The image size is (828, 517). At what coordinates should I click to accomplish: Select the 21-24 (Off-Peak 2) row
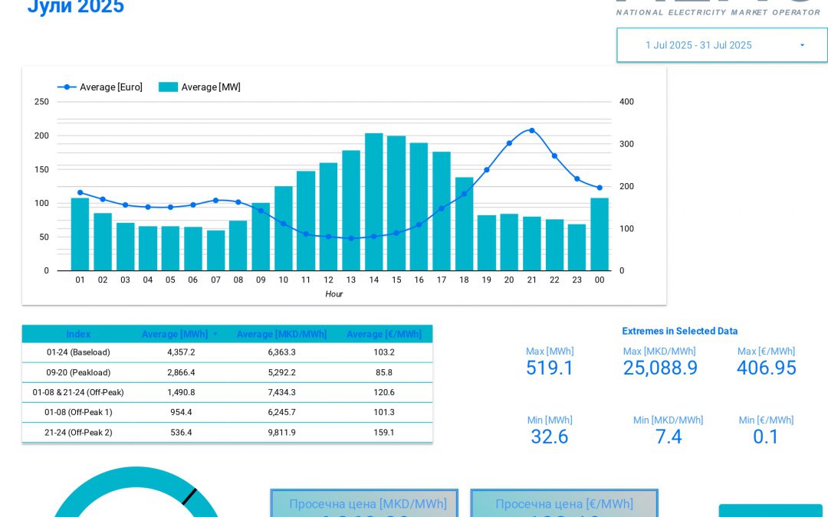tap(78, 432)
